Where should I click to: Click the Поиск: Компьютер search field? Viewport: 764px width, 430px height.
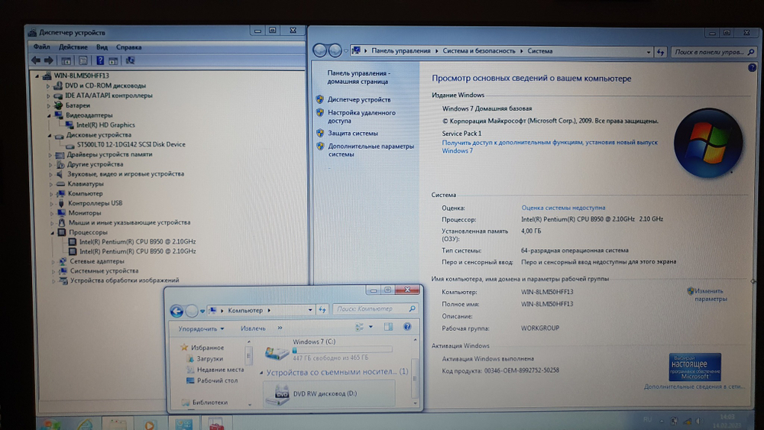click(x=373, y=309)
